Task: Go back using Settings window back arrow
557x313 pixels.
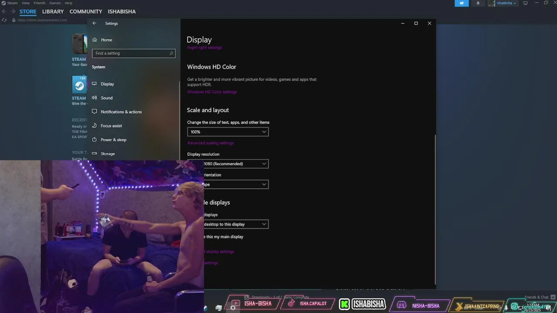Action: (x=94, y=23)
